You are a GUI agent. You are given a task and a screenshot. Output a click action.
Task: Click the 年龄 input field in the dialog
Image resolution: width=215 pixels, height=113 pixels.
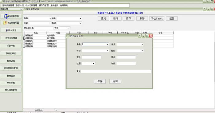tap(126, 64)
